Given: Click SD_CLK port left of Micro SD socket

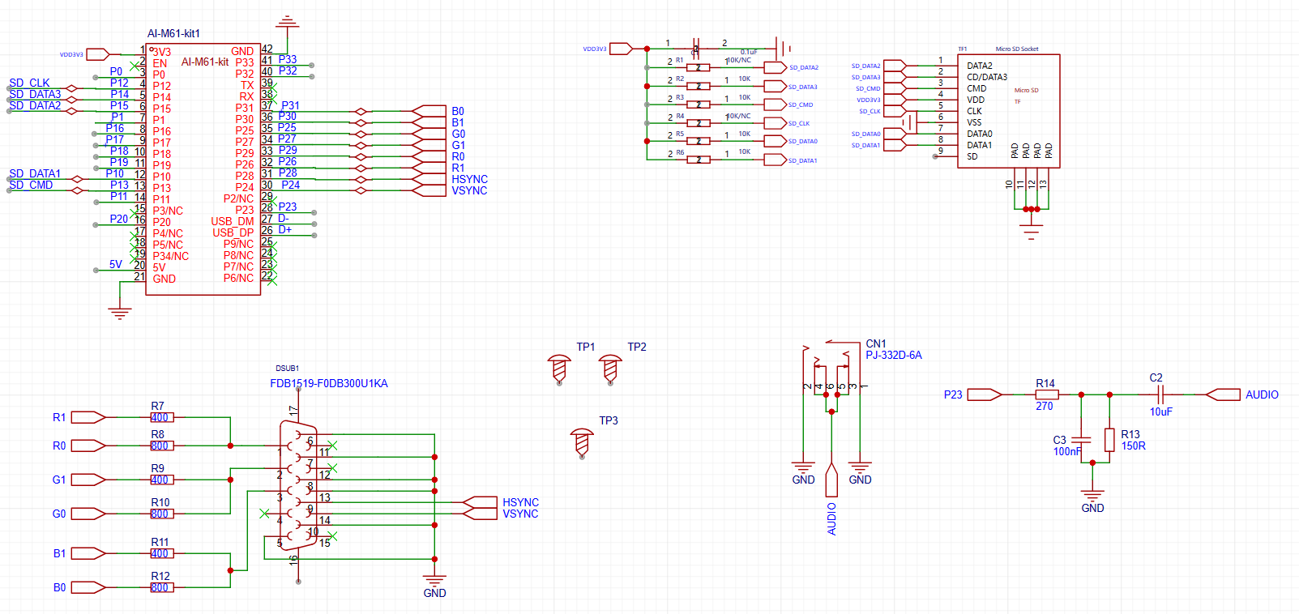Looking at the screenshot, I should tap(895, 111).
